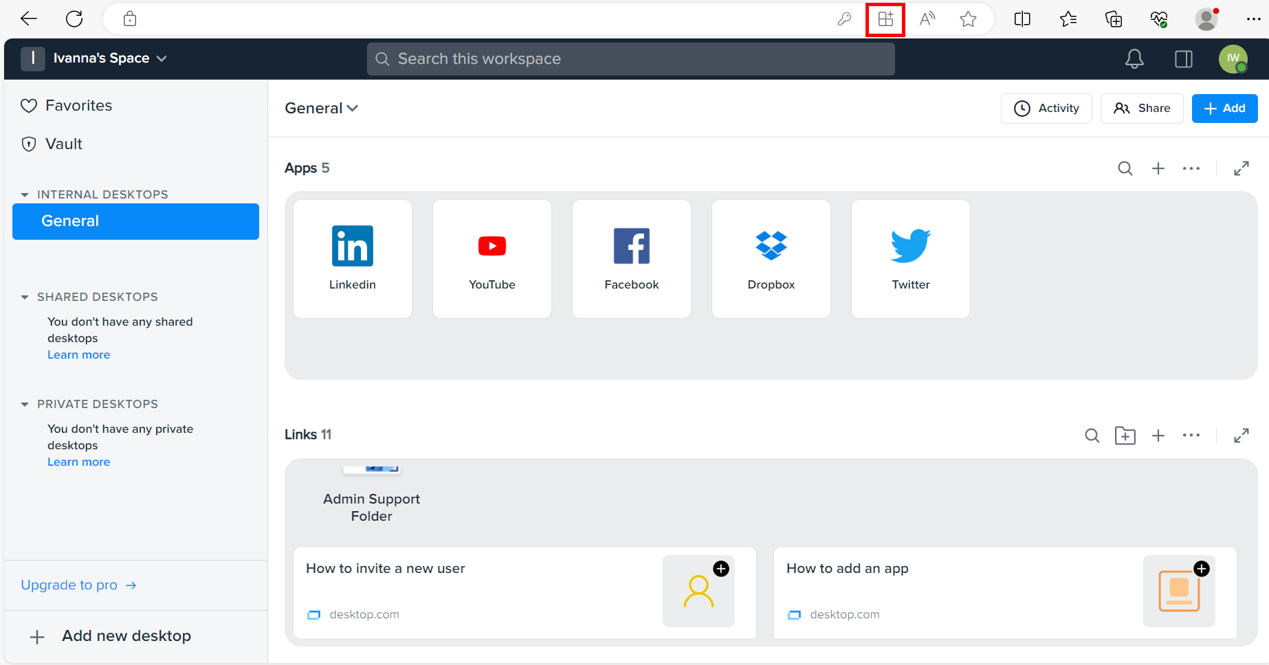This screenshot has width=1269, height=665.
Task: Expand the Apps section to fullscreen
Action: pyautogui.click(x=1242, y=168)
